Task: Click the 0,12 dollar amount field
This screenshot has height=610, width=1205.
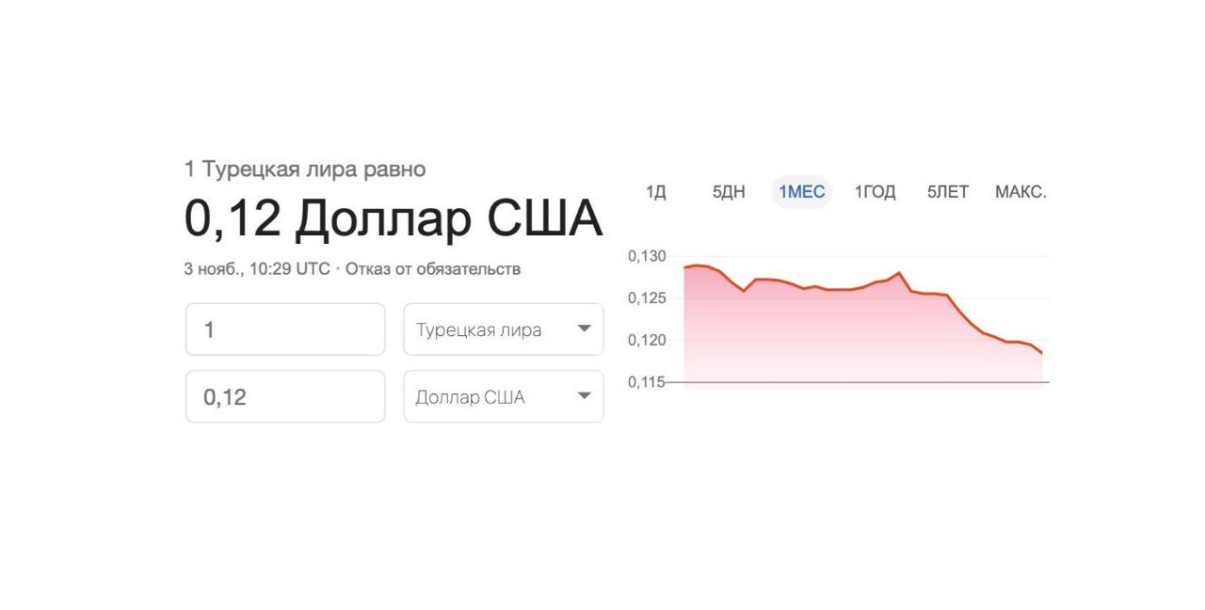Action: coord(285,396)
